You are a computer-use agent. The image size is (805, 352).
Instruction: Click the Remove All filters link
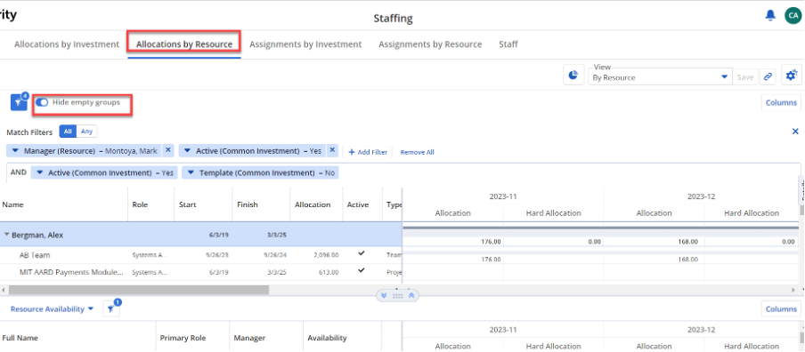[417, 152]
